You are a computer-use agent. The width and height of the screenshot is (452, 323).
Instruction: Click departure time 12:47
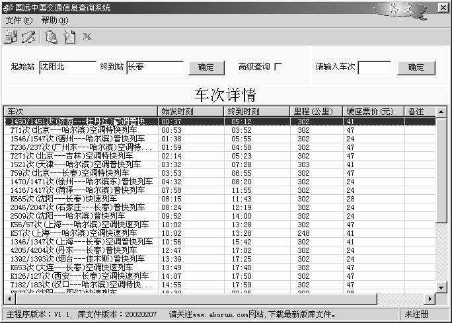172,250
